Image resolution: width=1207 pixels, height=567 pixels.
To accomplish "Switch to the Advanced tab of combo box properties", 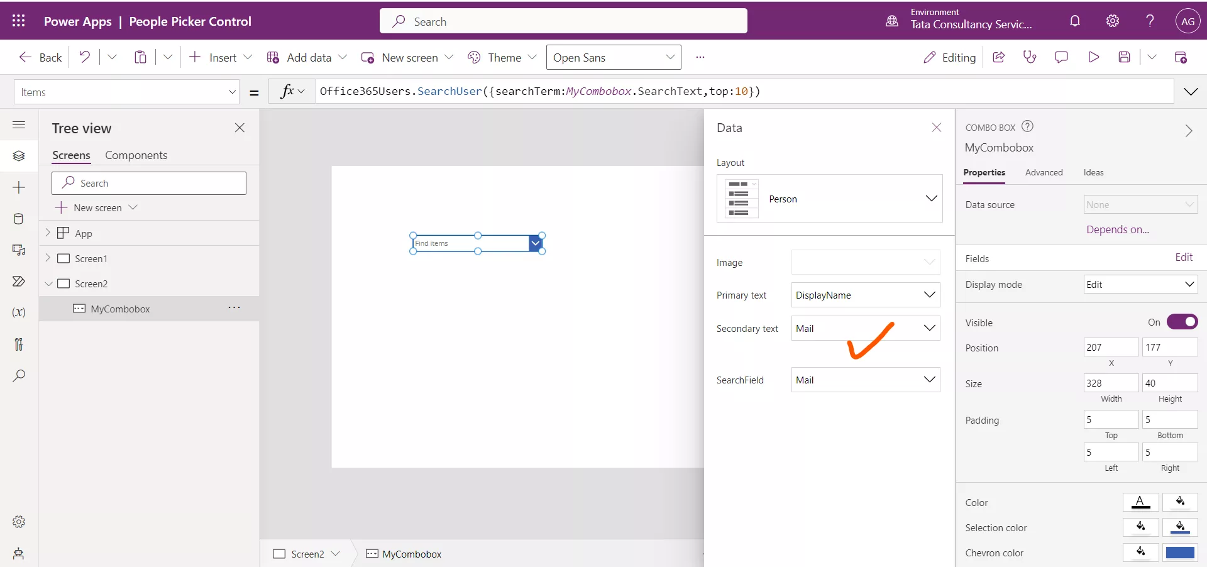I will click(1044, 172).
